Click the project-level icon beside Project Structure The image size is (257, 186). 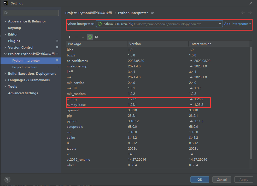coord(57,67)
